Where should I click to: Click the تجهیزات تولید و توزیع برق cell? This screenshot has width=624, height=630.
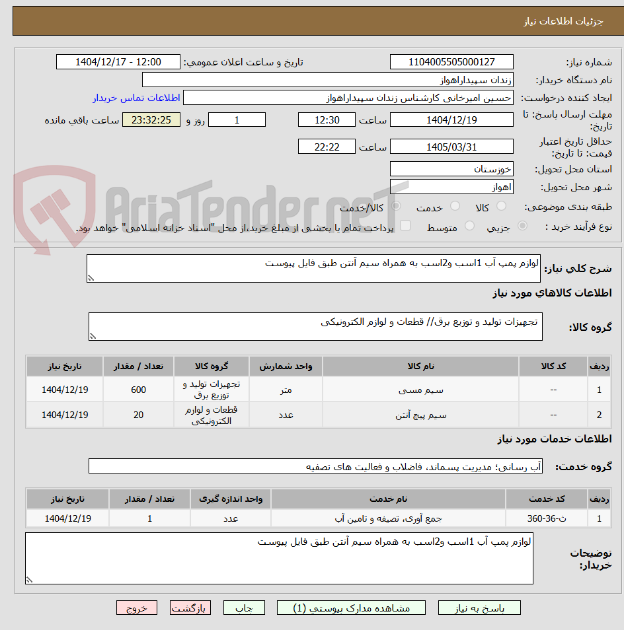pos(212,390)
